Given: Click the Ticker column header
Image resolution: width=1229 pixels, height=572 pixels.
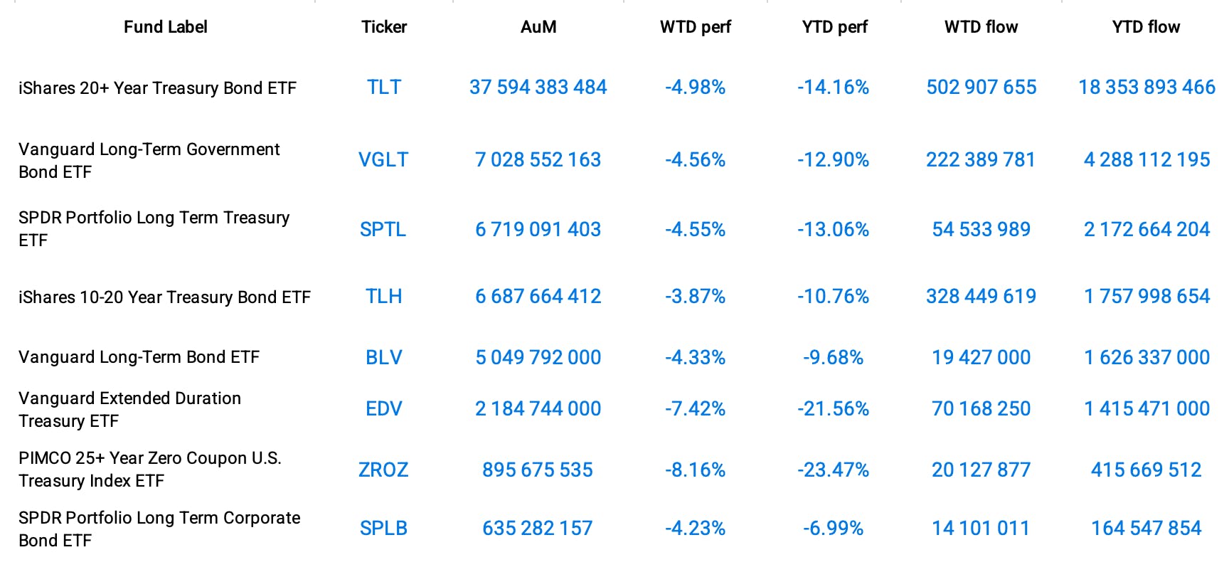Looking at the screenshot, I should (x=384, y=27).
